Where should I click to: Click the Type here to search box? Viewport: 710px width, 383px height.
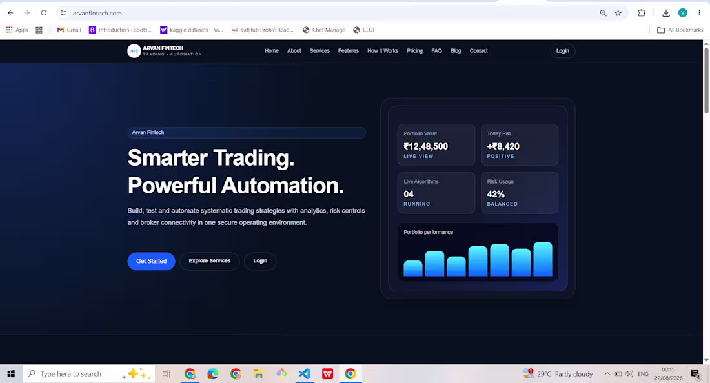88,374
